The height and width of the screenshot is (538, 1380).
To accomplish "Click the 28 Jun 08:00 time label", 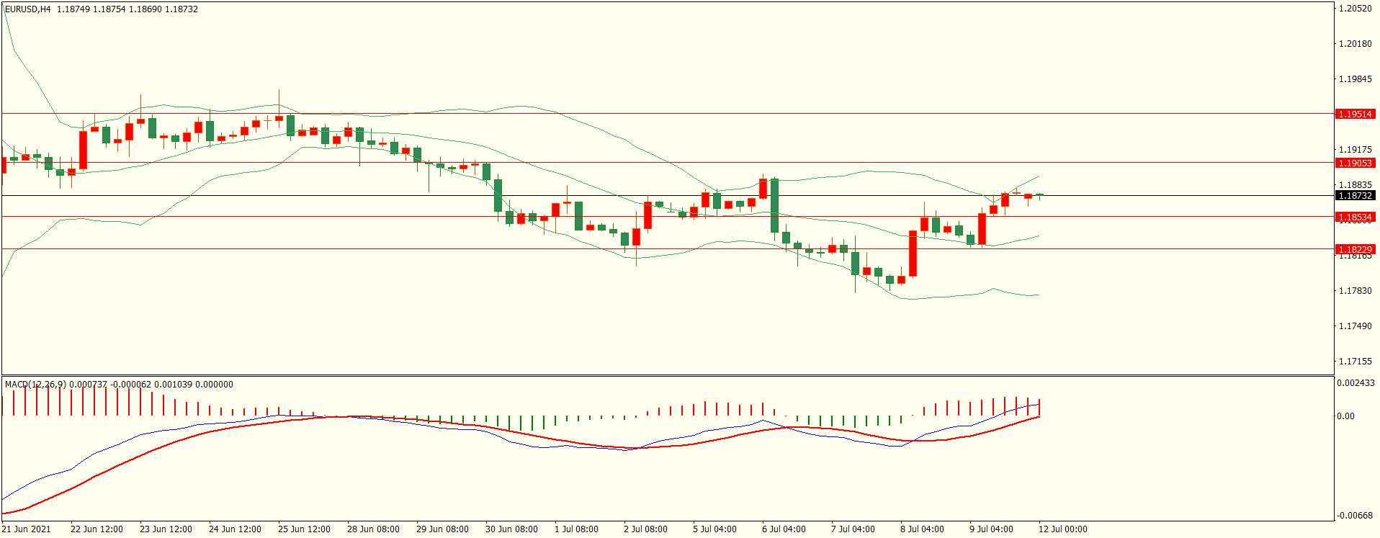I will [x=373, y=529].
